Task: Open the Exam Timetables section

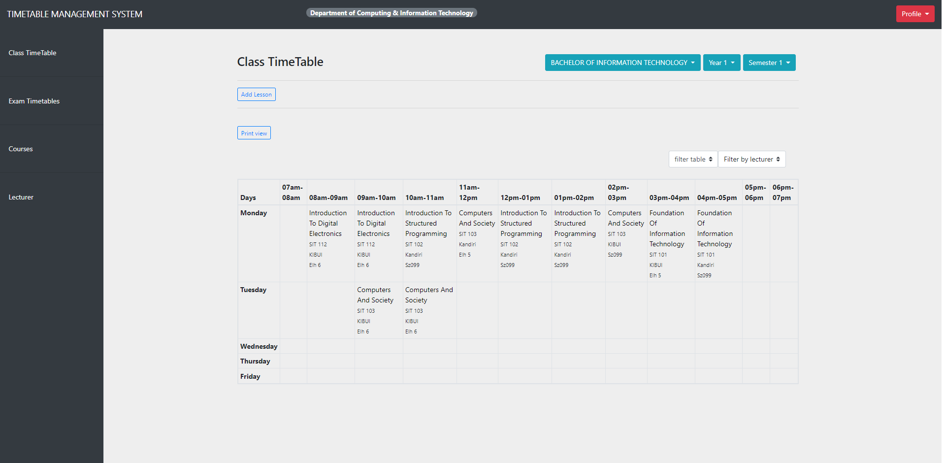Action: tap(33, 101)
